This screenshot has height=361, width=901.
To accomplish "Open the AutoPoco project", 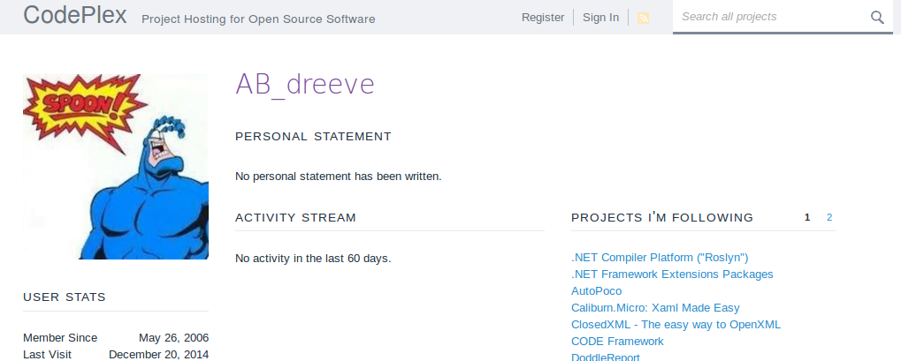I will [596, 291].
